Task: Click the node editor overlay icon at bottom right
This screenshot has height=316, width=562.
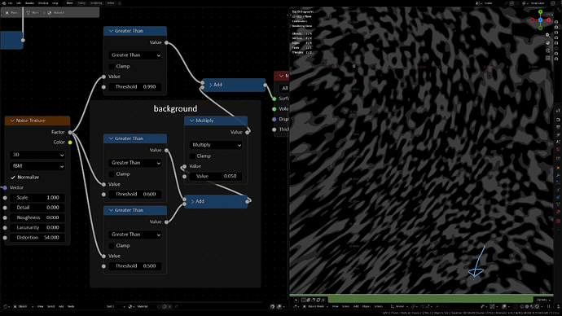Action: [279, 307]
